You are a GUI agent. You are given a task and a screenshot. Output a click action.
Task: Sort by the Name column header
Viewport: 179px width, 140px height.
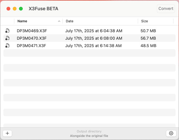click(22, 21)
